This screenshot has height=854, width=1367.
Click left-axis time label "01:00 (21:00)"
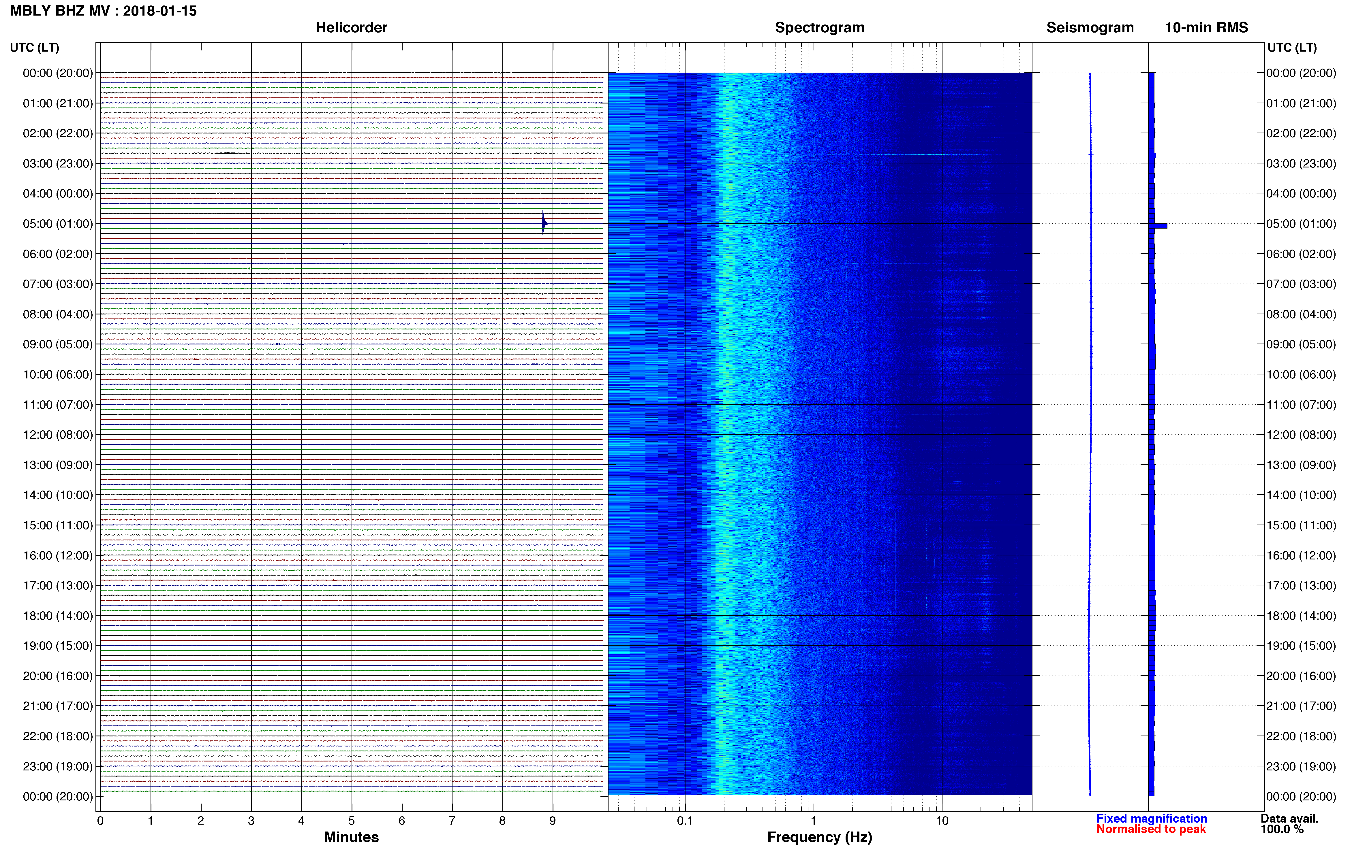pyautogui.click(x=58, y=103)
